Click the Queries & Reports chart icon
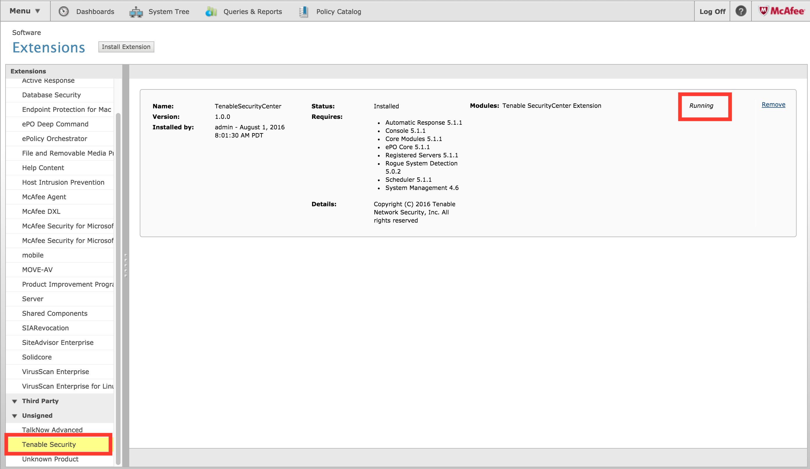 [211, 12]
